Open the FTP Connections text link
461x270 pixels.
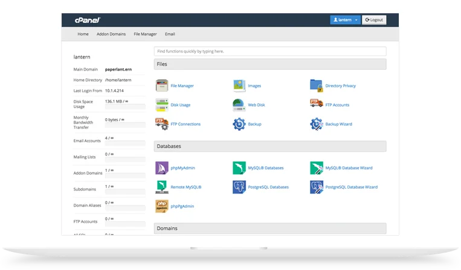tap(185, 124)
